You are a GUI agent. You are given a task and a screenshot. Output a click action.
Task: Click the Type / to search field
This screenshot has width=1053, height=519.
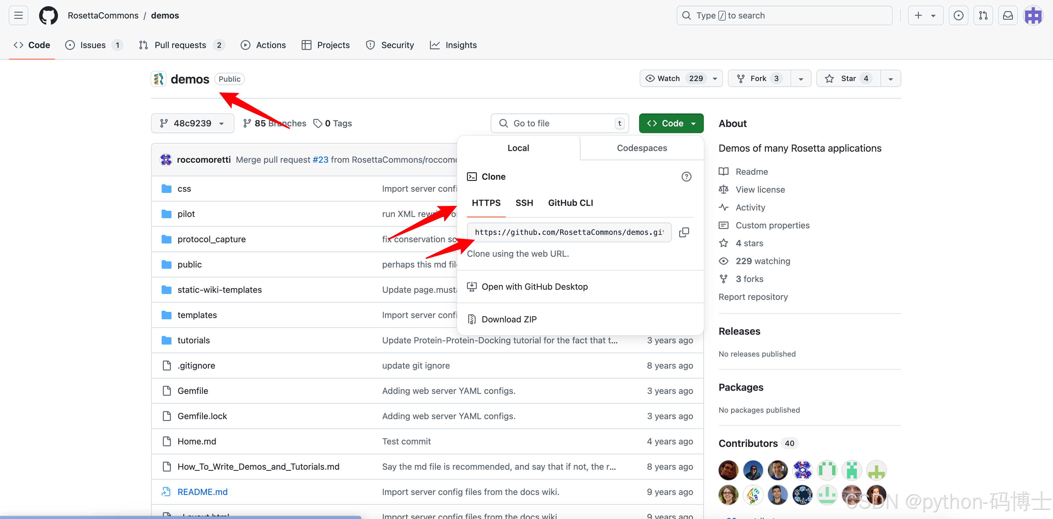point(784,15)
